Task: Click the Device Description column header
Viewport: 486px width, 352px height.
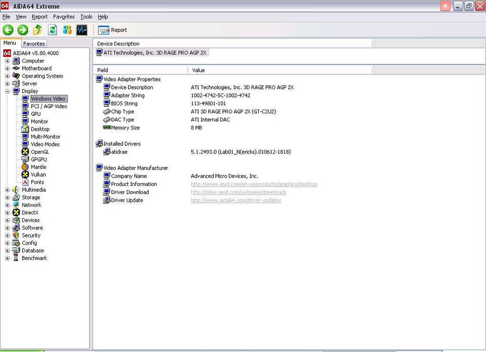Action: (x=233, y=44)
